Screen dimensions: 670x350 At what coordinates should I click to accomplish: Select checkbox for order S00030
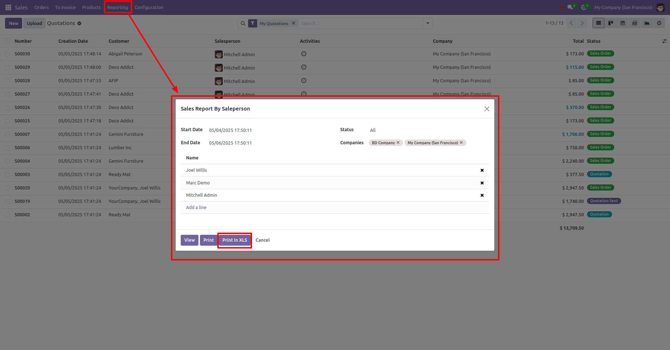[x=8, y=54]
